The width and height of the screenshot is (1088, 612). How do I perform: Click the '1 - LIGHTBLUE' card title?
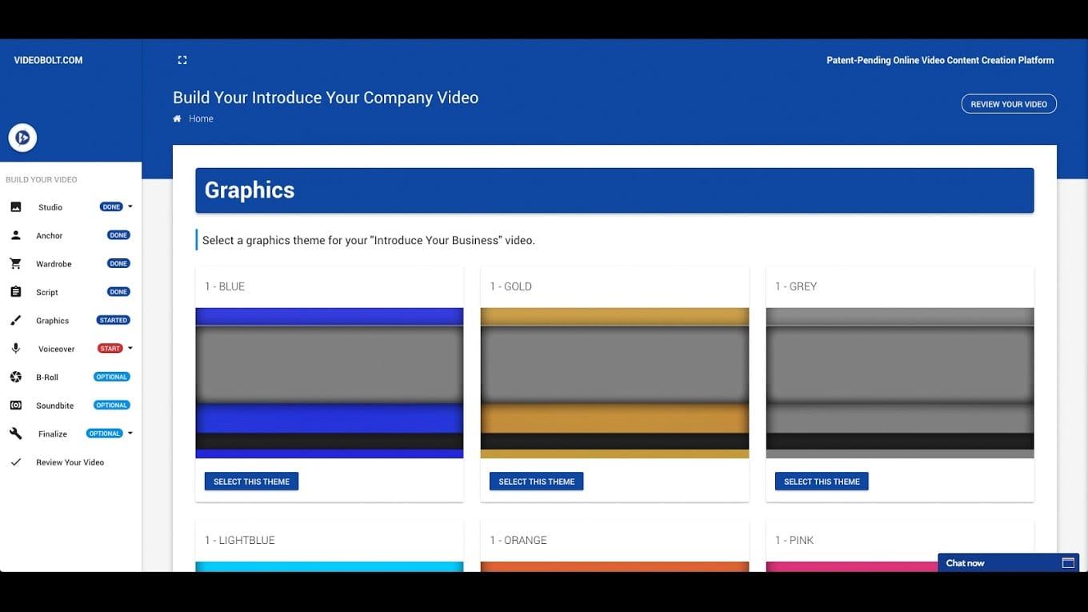coord(240,540)
